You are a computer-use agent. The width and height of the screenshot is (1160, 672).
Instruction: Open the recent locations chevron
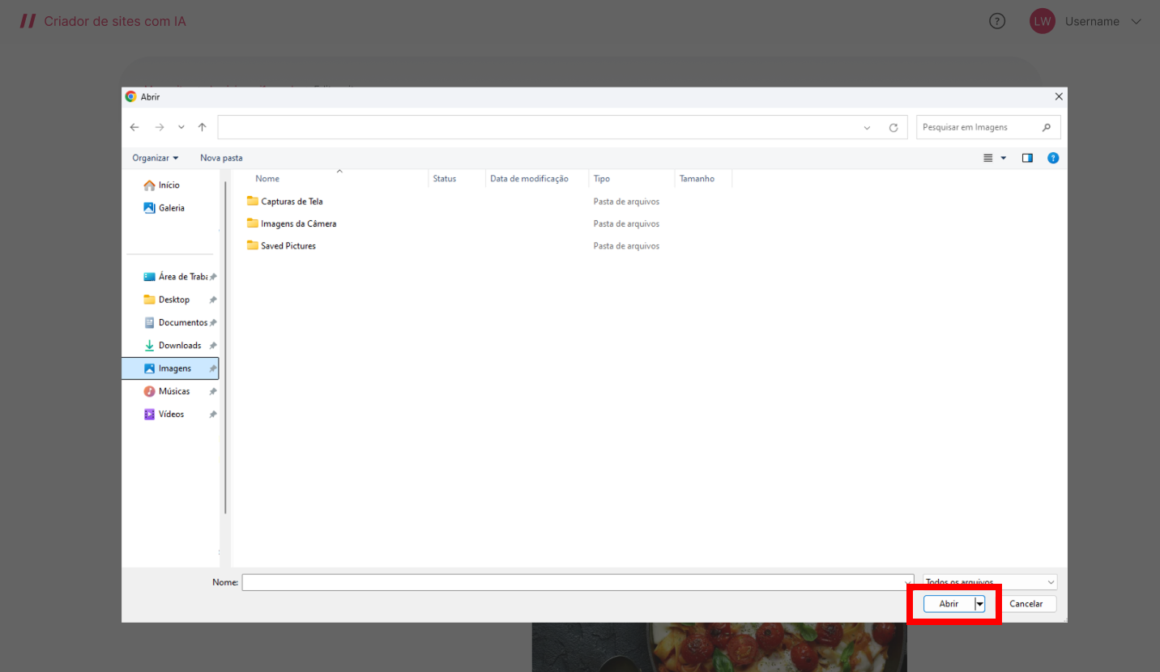point(181,127)
